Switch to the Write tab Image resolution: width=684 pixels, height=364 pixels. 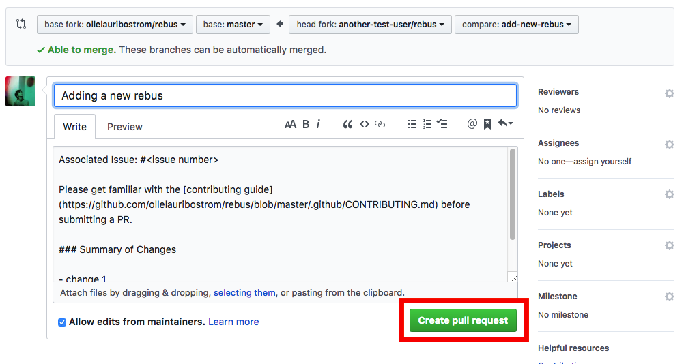coord(74,127)
